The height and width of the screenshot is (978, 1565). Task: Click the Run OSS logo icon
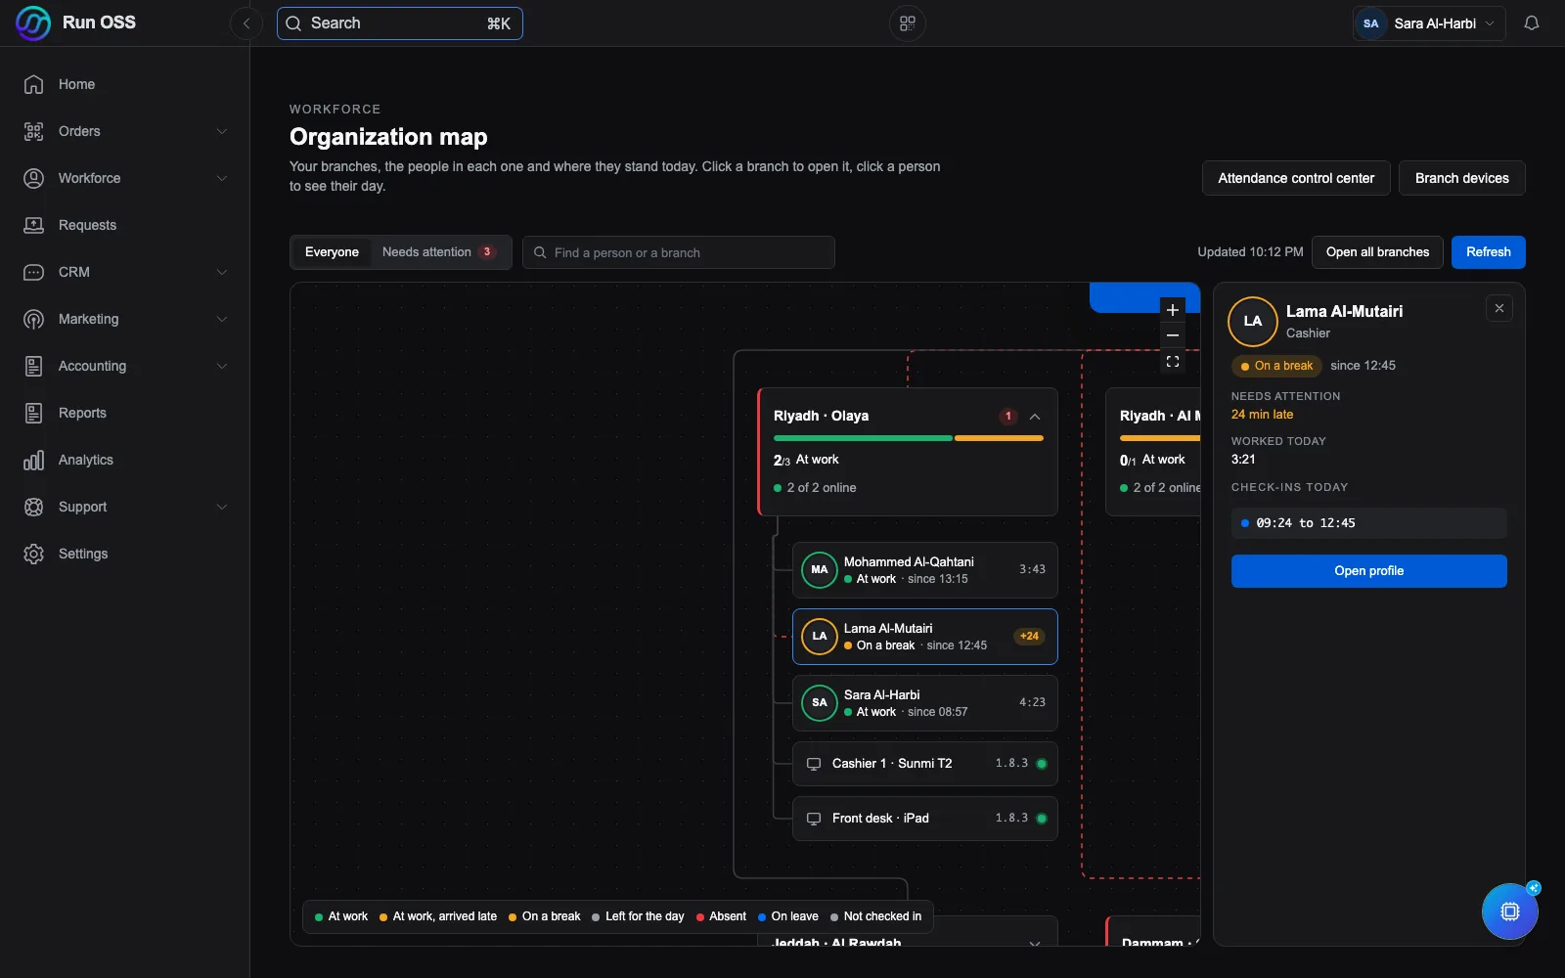33,23
